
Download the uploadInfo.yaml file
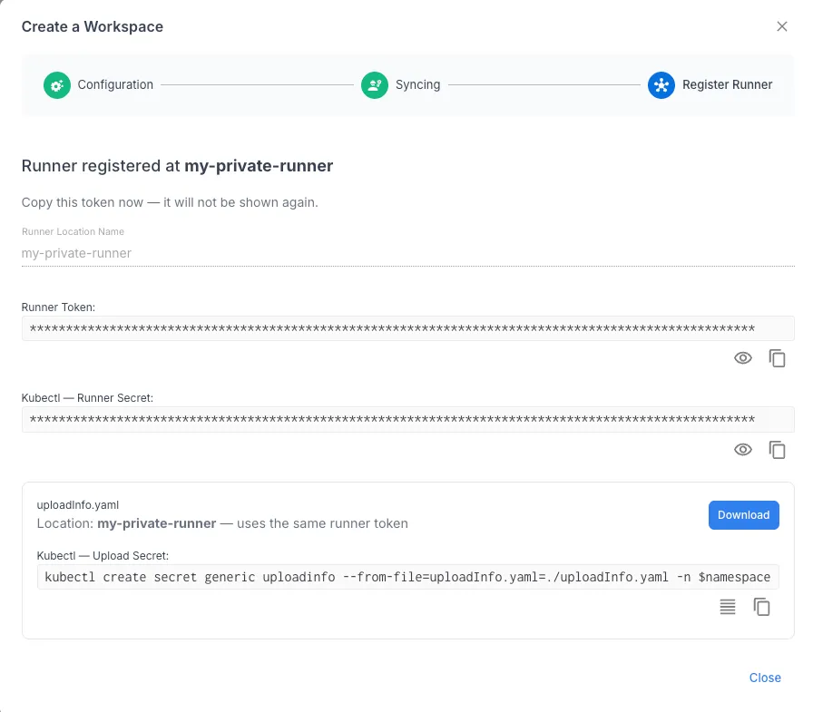click(744, 514)
